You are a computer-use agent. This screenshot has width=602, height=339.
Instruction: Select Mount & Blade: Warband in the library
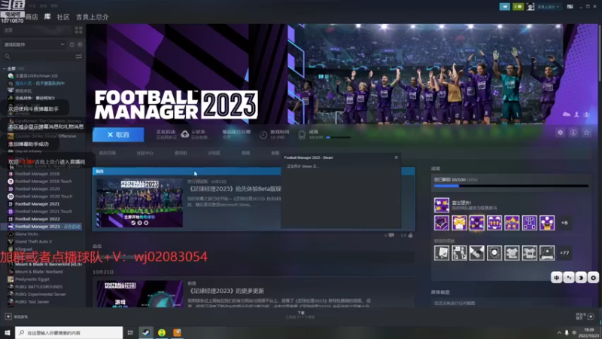[39, 271]
